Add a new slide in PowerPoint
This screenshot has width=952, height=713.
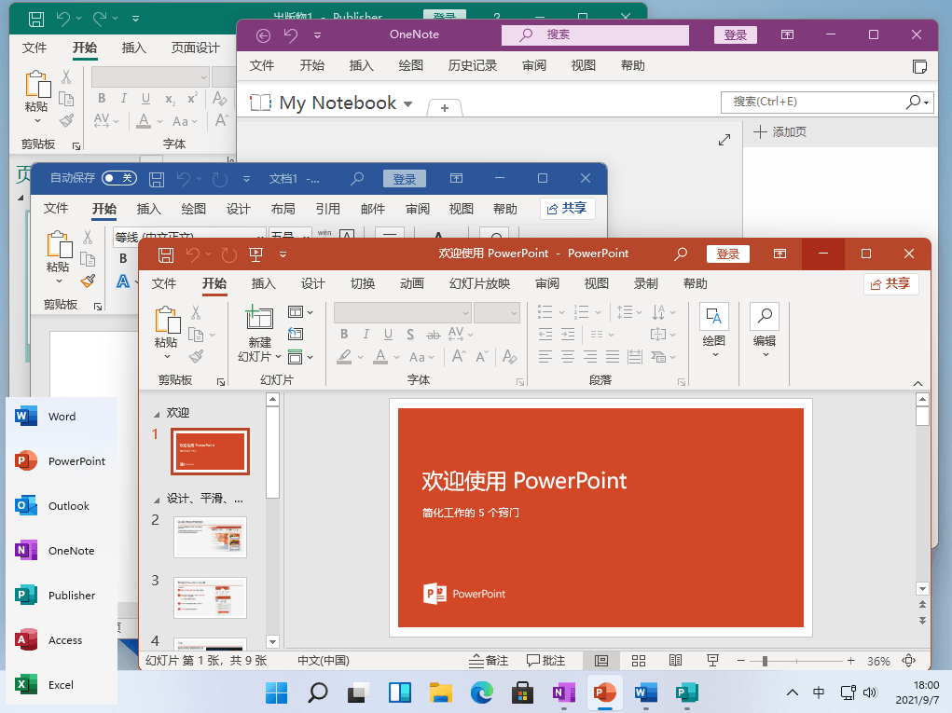tap(259, 318)
